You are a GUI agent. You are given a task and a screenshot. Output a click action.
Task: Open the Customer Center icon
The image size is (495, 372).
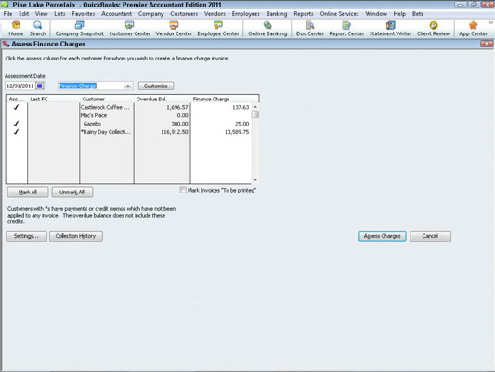click(x=129, y=26)
